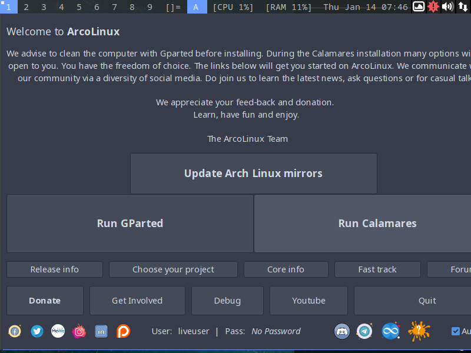
Task: Click the Welcome to ArcoLinux heading
Action: click(63, 32)
